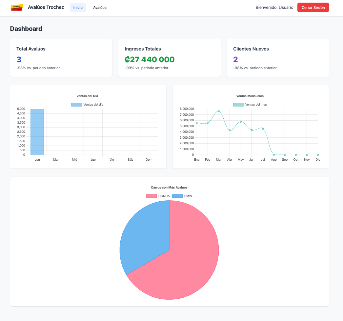Expand the Ventas Mensuales chart card
This screenshot has width=343, height=321.
(x=251, y=127)
